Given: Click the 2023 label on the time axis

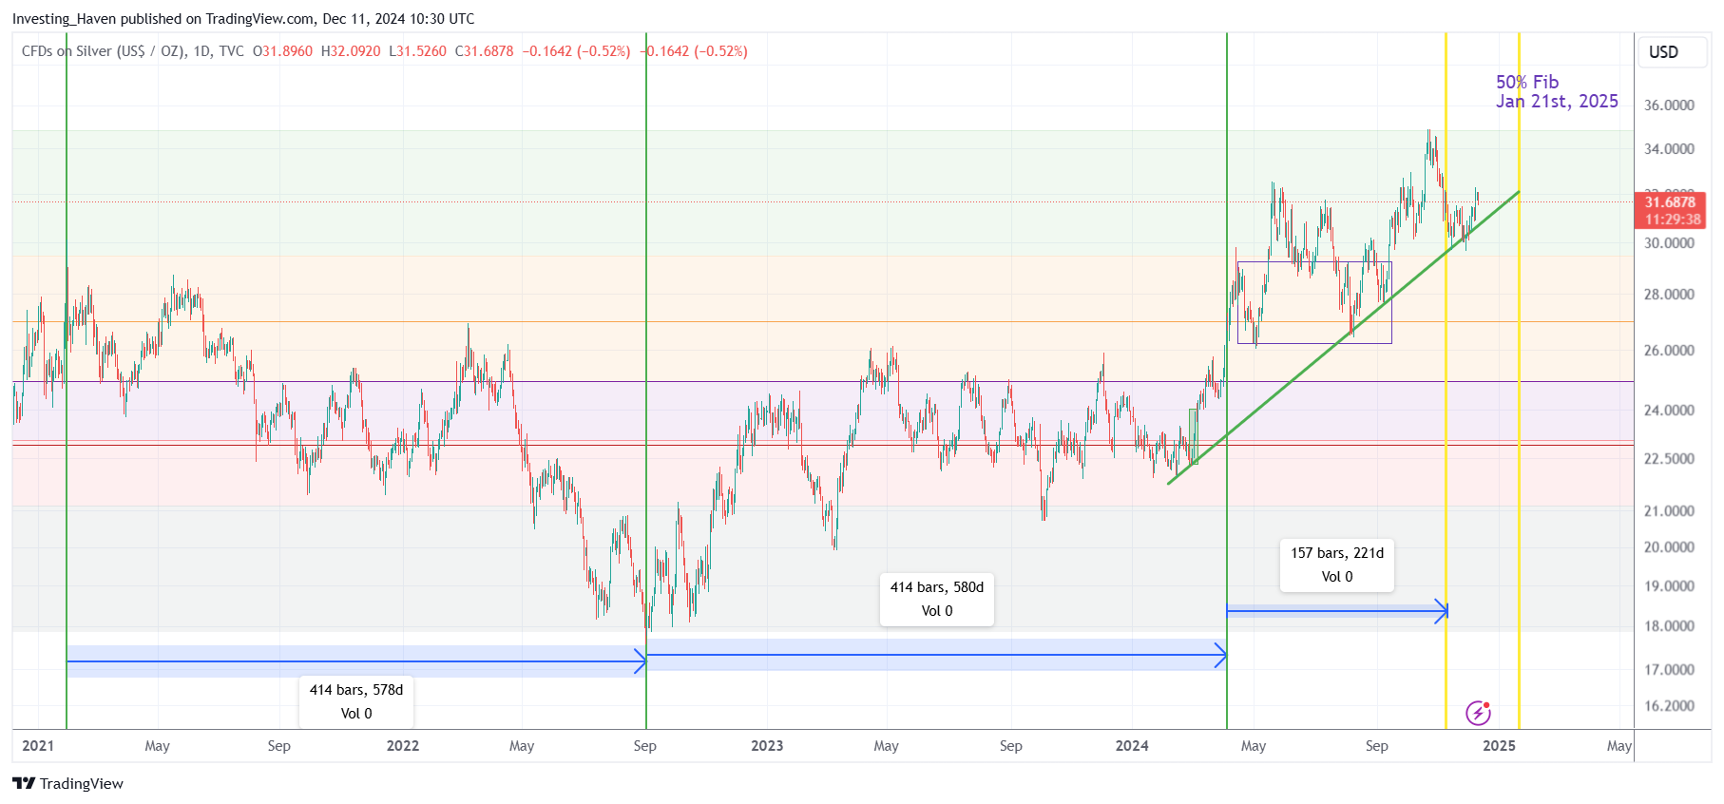Looking at the screenshot, I should 767,746.
